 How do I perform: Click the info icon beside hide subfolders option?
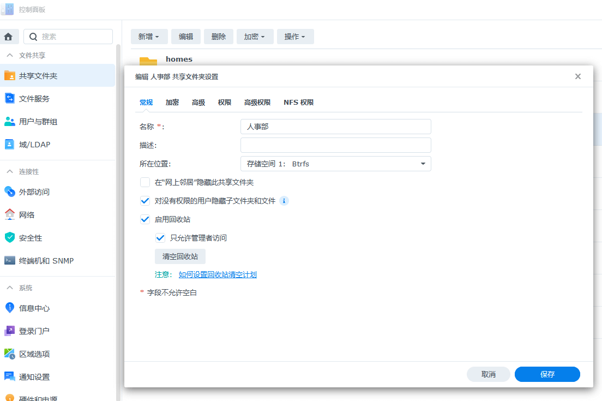click(284, 201)
